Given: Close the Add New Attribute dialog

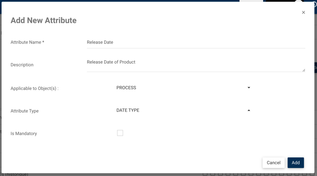Looking at the screenshot, I should (303, 12).
